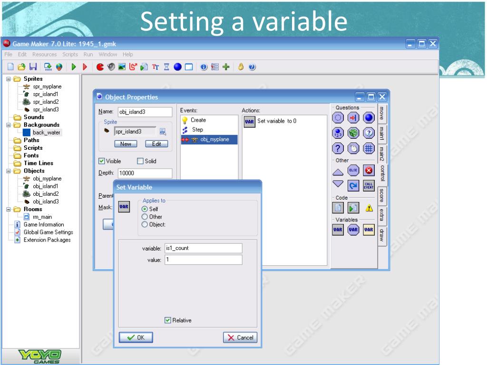Toggle the Solid checkbox
Screen dimensions: 487x365
coord(140,161)
